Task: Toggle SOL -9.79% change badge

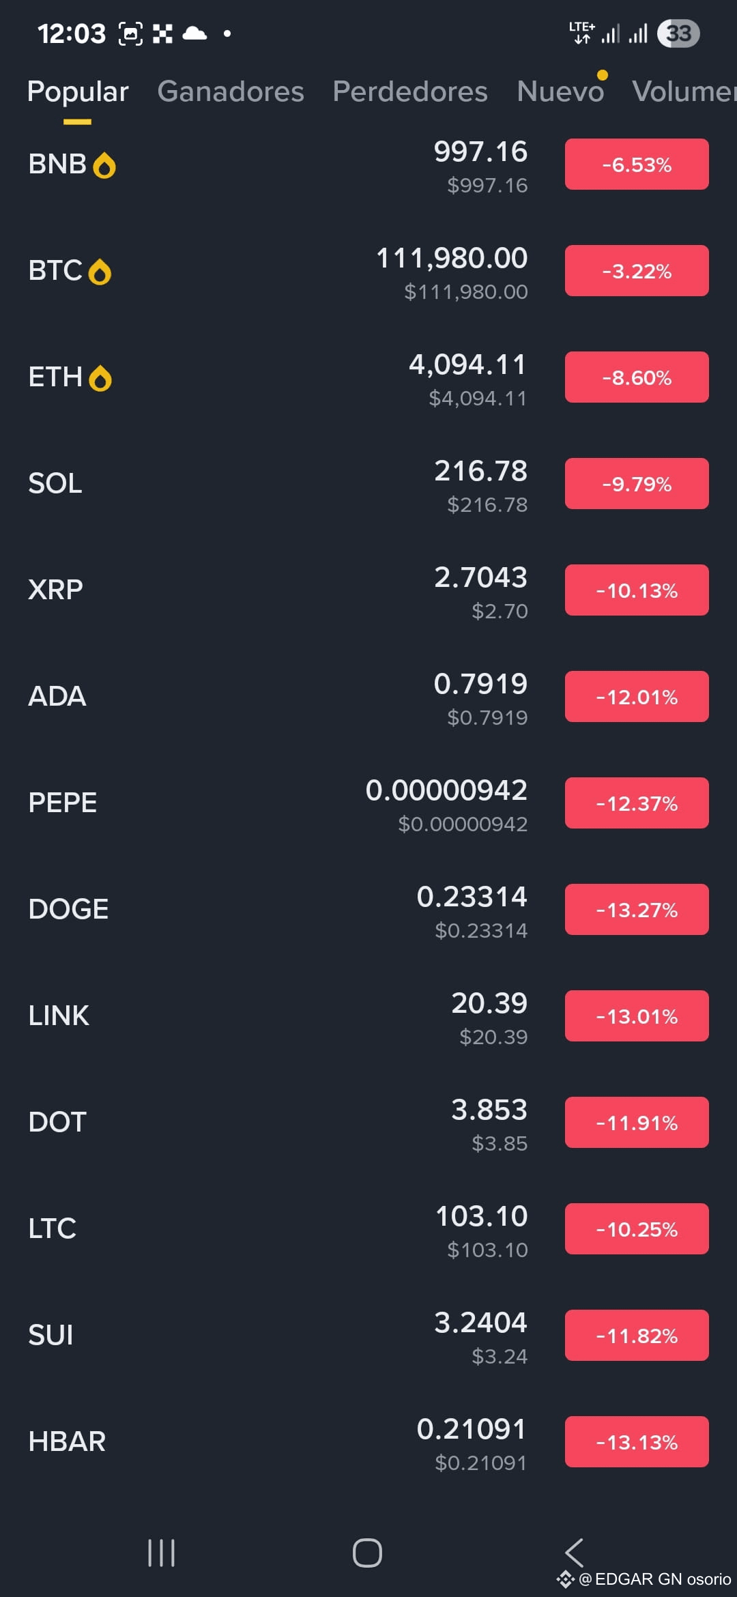Action: pos(637,484)
